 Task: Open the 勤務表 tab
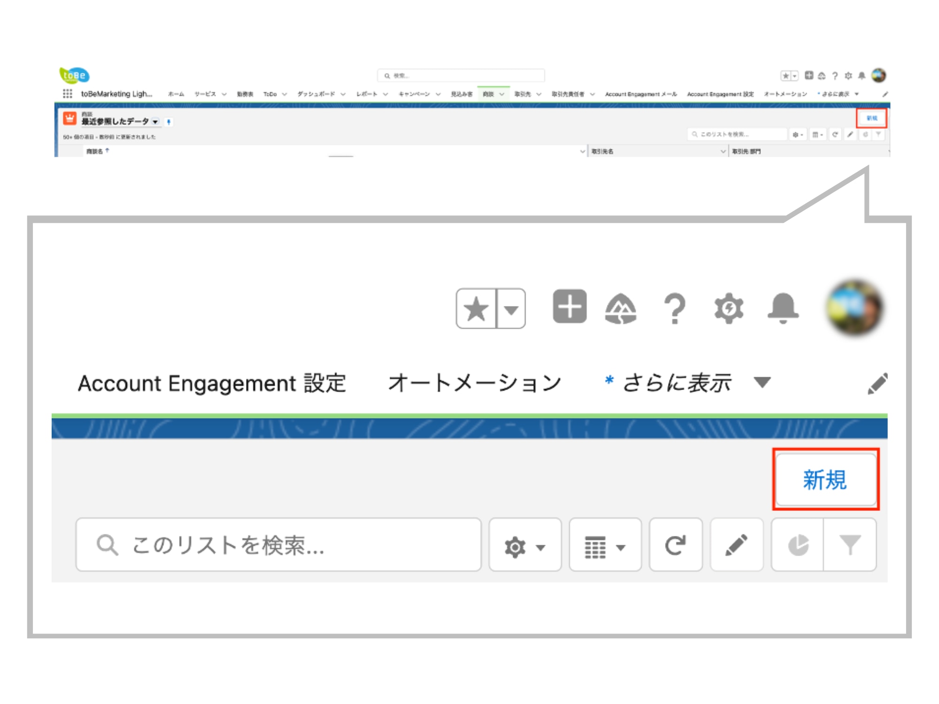245,94
